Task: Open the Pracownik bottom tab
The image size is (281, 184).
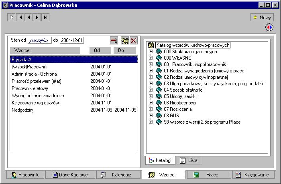Action: (x=25, y=175)
